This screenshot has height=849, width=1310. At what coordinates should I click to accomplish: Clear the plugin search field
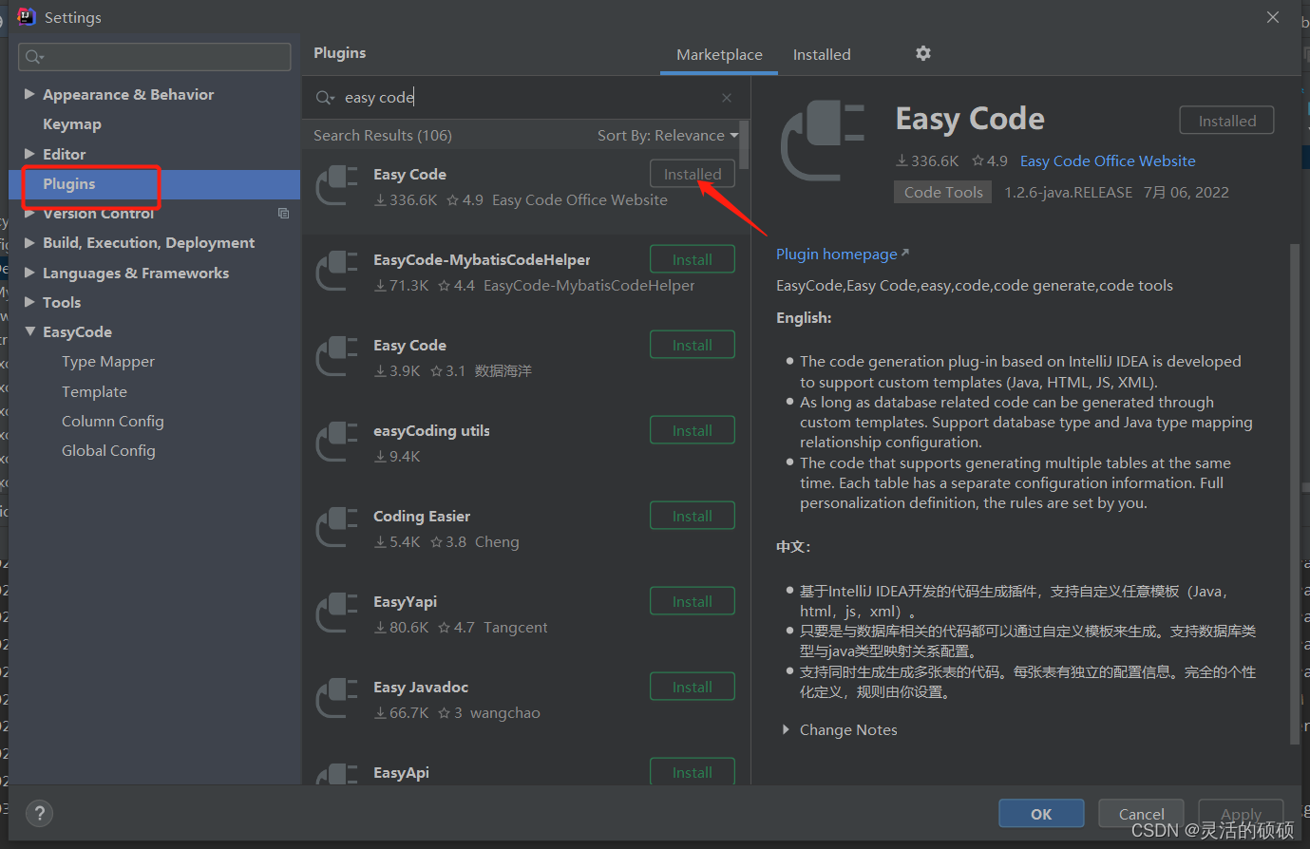[727, 98]
